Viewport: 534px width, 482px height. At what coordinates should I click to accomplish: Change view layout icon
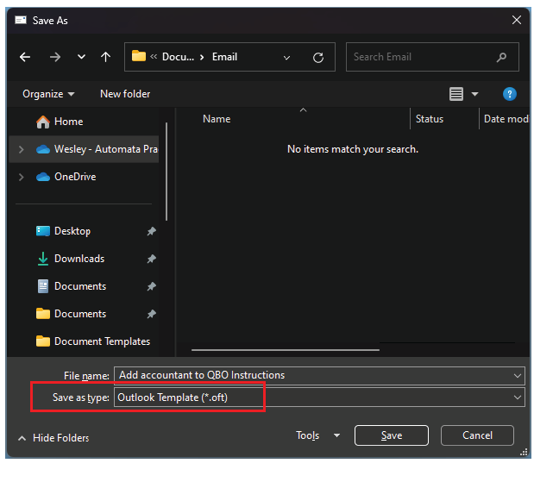[x=456, y=94]
